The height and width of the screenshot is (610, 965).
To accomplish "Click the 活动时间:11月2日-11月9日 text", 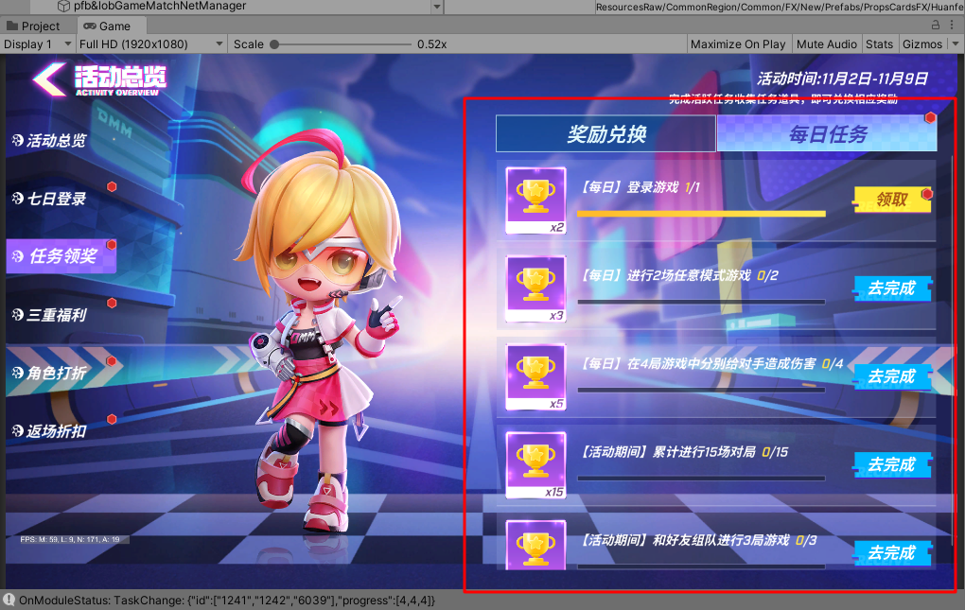I will pos(842,78).
